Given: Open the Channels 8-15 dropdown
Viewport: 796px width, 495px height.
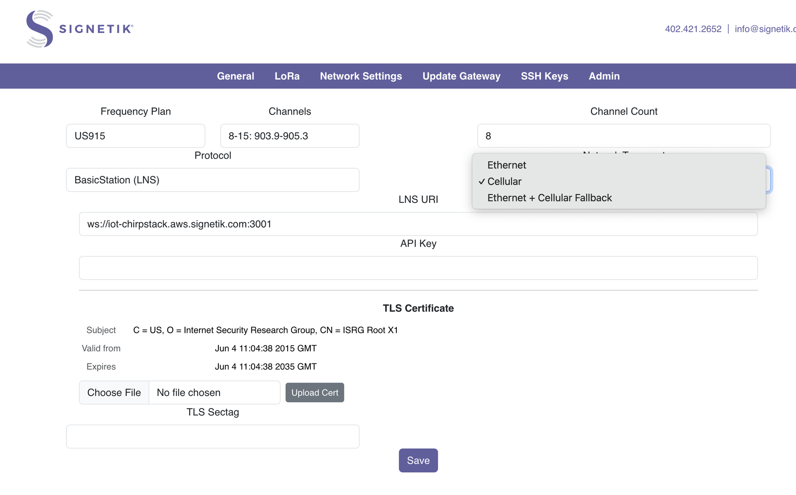Looking at the screenshot, I should [290, 136].
